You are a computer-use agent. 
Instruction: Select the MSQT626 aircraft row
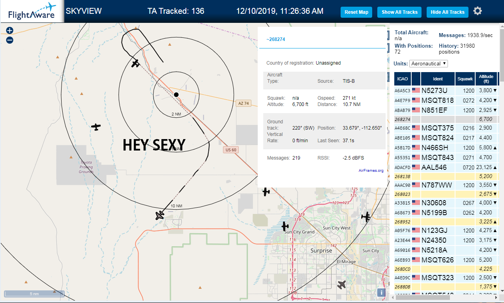(446, 260)
